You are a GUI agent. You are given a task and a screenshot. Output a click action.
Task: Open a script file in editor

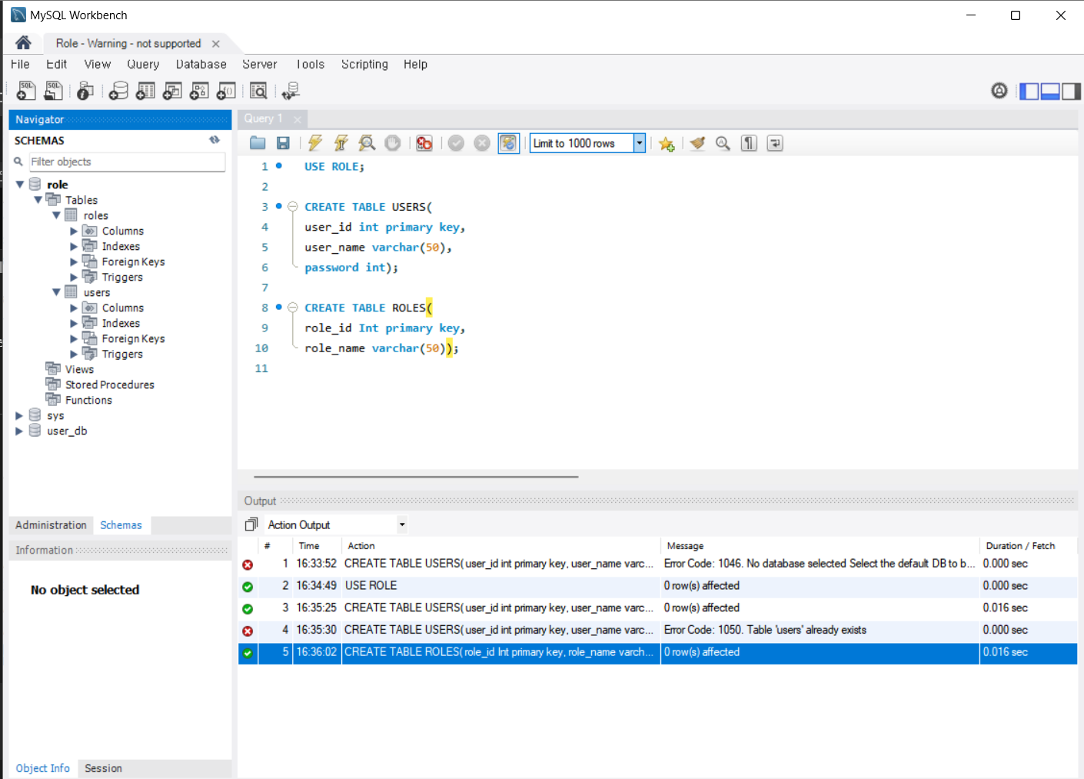258,143
